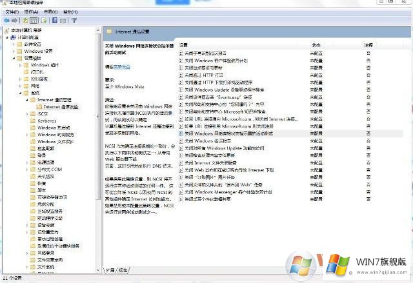Select Internet 通信设置 in the tree

61,107
